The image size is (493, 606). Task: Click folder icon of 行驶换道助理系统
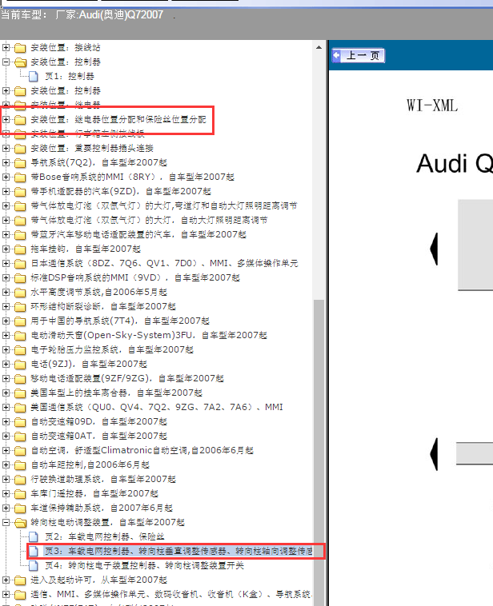pos(20,480)
